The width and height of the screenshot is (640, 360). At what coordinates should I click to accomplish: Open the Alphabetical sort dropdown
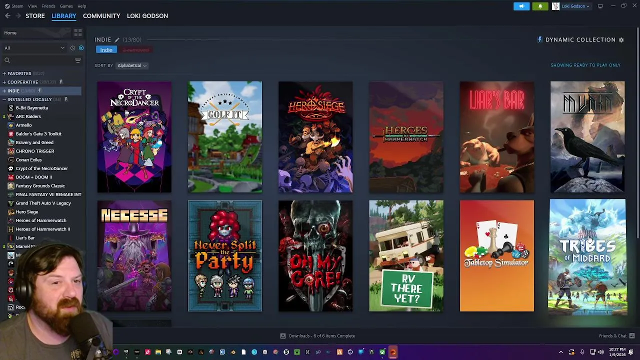(131, 65)
